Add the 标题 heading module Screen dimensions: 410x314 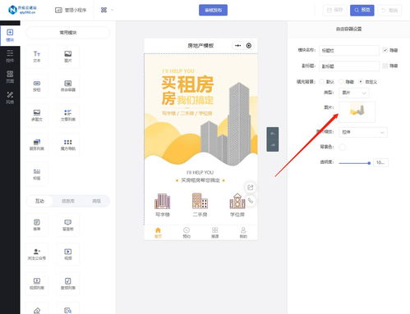click(37, 174)
